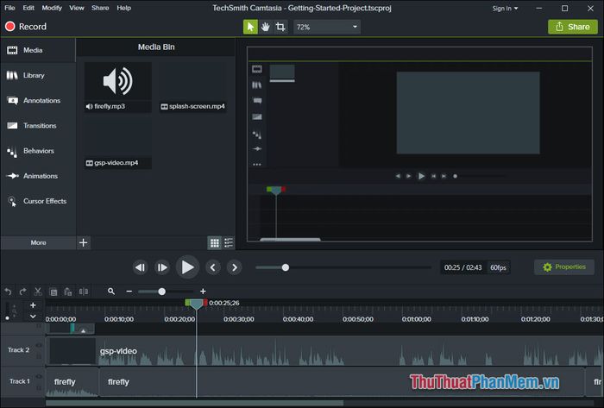
Task: Click the green Share export button
Action: click(x=573, y=27)
